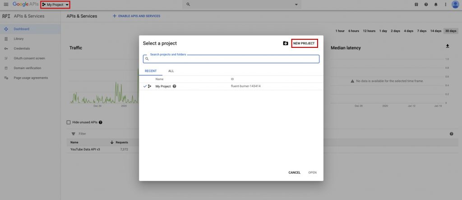Open the three-dot more options menu
The image size is (462, 200).
pos(446,5)
